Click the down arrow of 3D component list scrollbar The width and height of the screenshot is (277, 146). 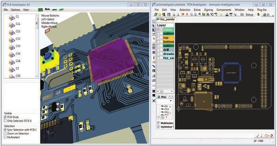(37, 76)
